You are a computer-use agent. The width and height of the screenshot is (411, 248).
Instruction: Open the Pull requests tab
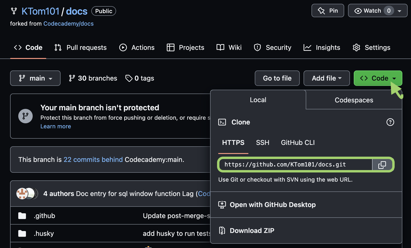80,47
